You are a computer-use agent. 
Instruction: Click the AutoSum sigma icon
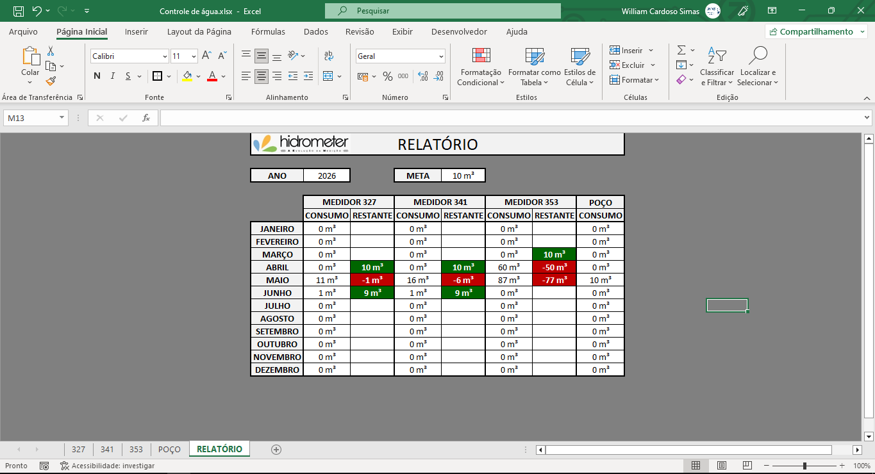(x=681, y=50)
